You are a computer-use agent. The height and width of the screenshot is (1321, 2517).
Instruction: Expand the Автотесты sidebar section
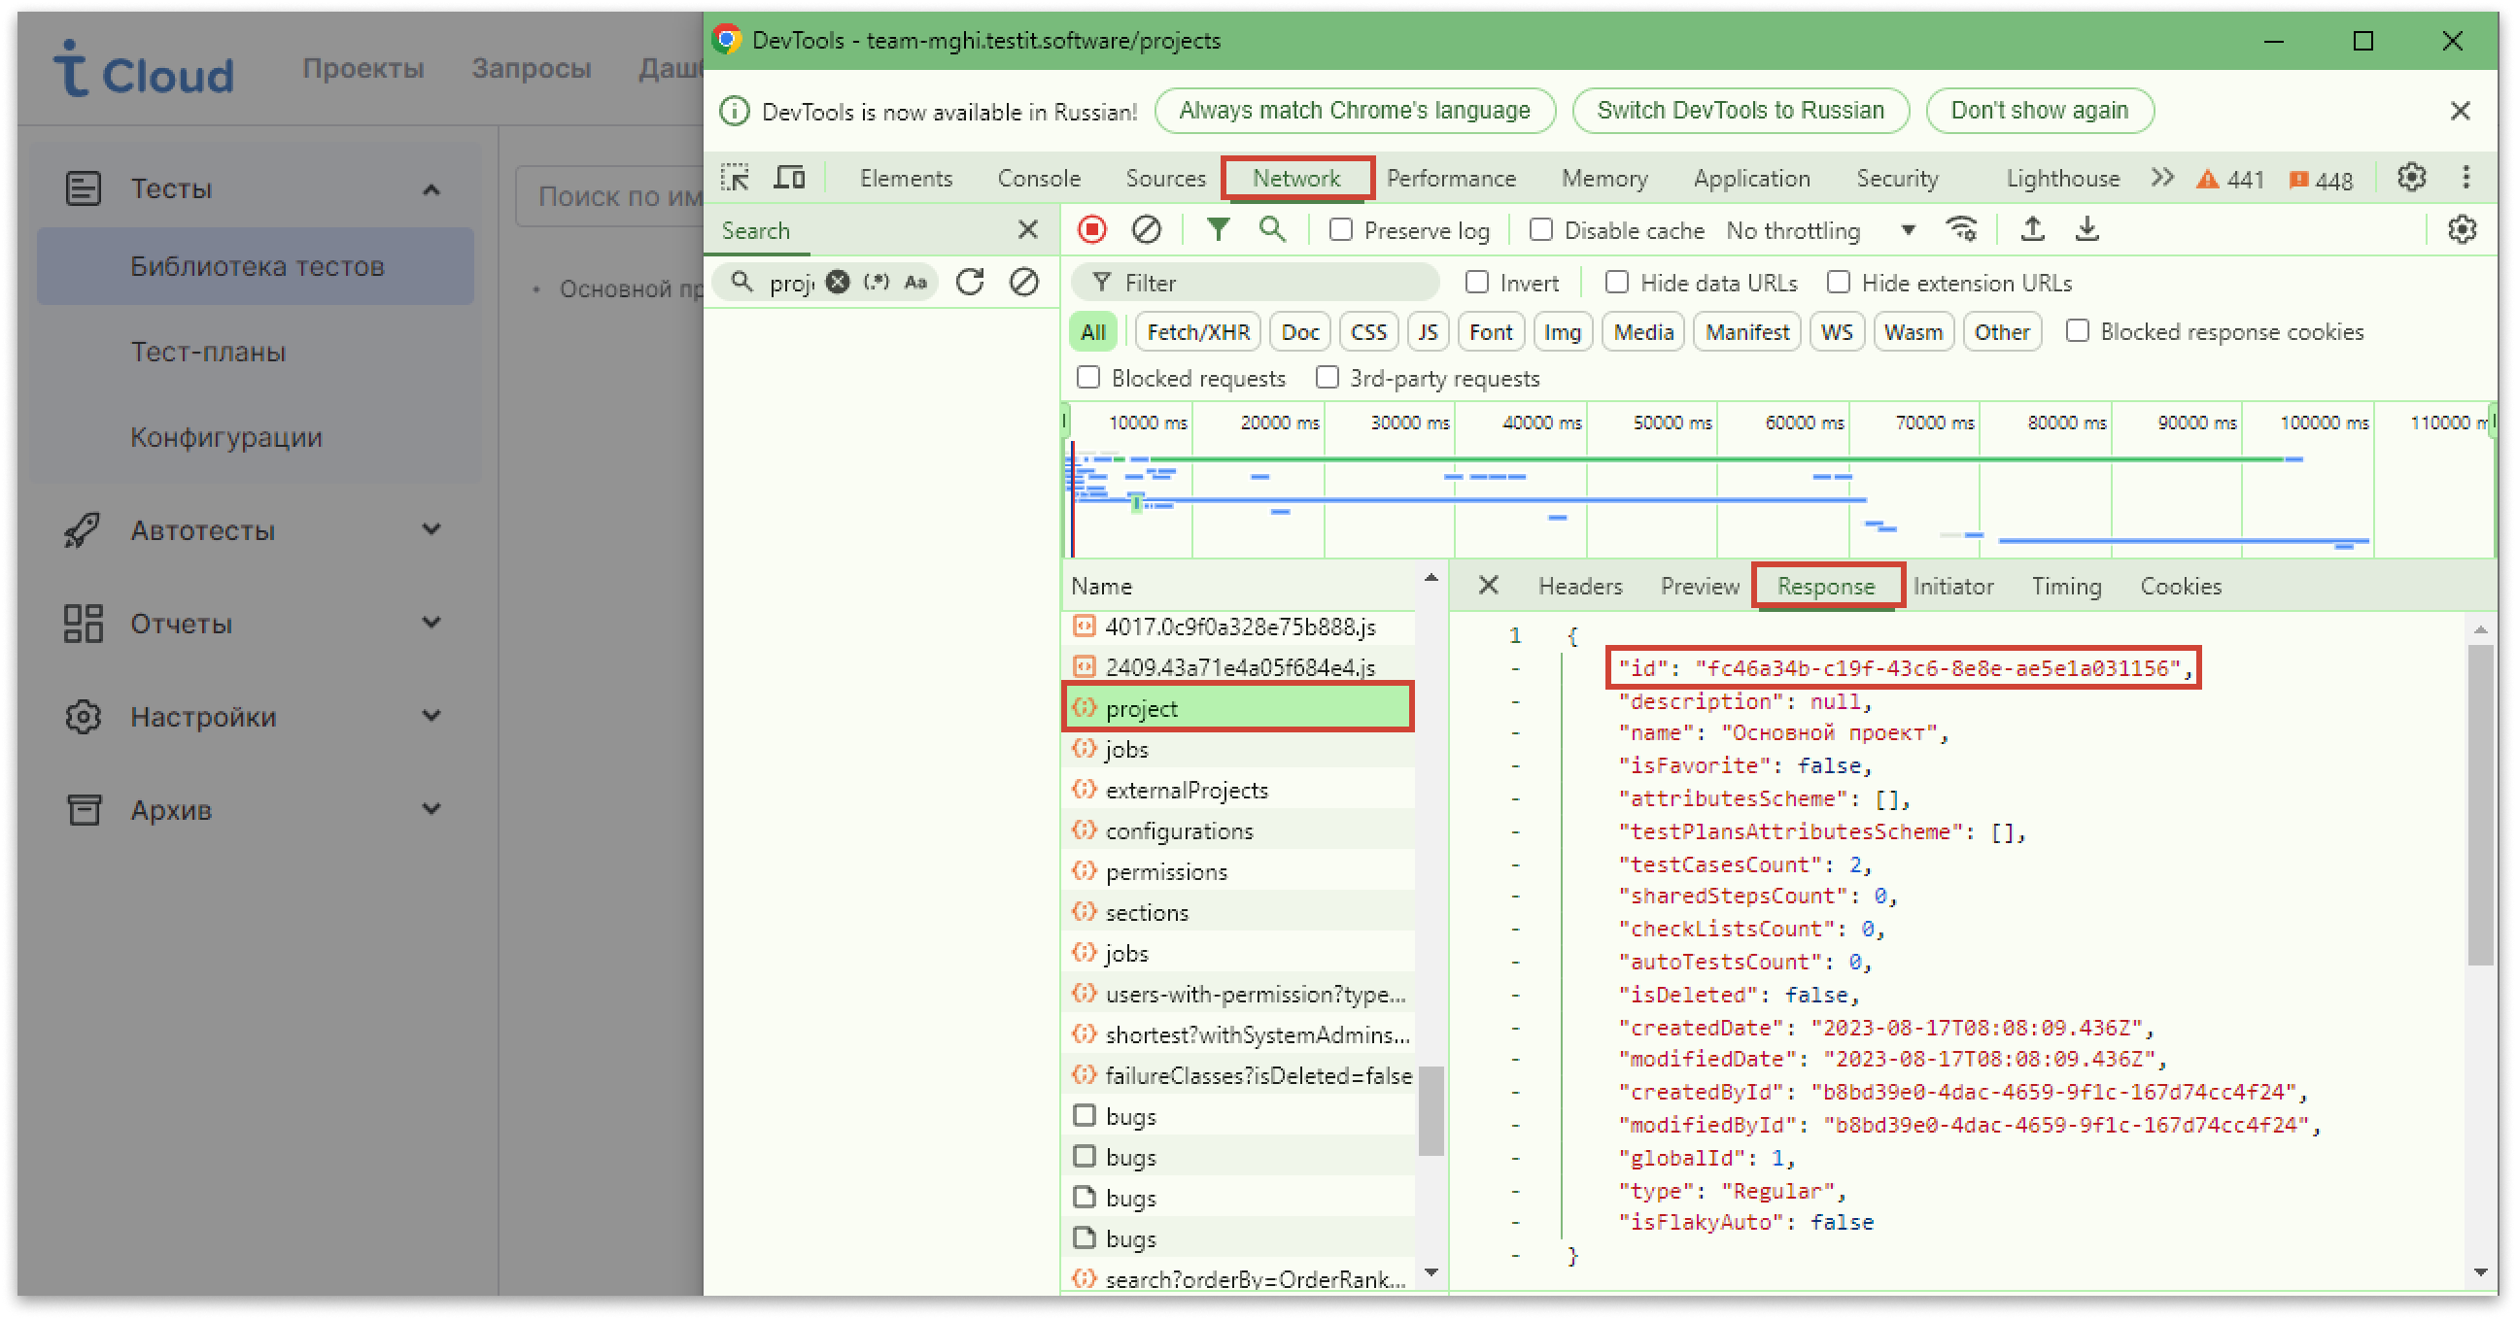tap(431, 530)
